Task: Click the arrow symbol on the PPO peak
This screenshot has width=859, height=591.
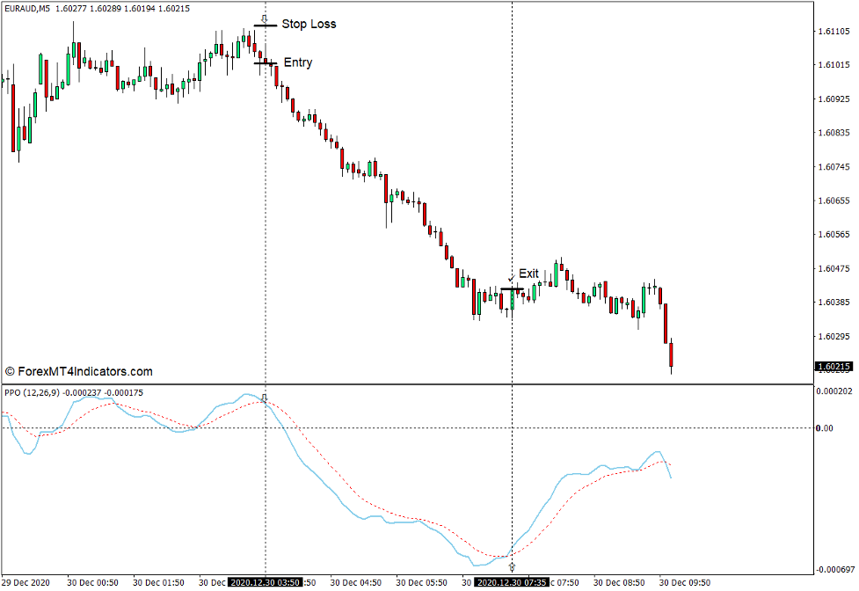Action: coord(265,398)
